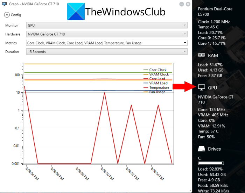
Task: Click the Fan: 50% reading
Action: (206, 137)
